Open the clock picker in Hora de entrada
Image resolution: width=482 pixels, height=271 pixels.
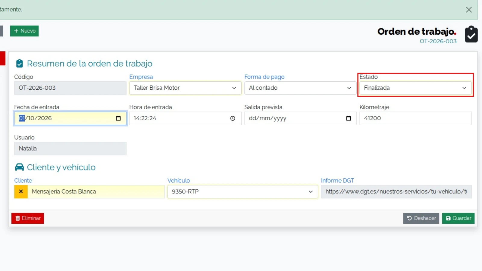[233, 118]
